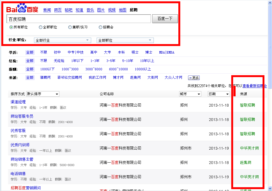Open the 优秀客服 job listing
Image resolution: width=272 pixels, height=191 pixels.
pos(18,131)
